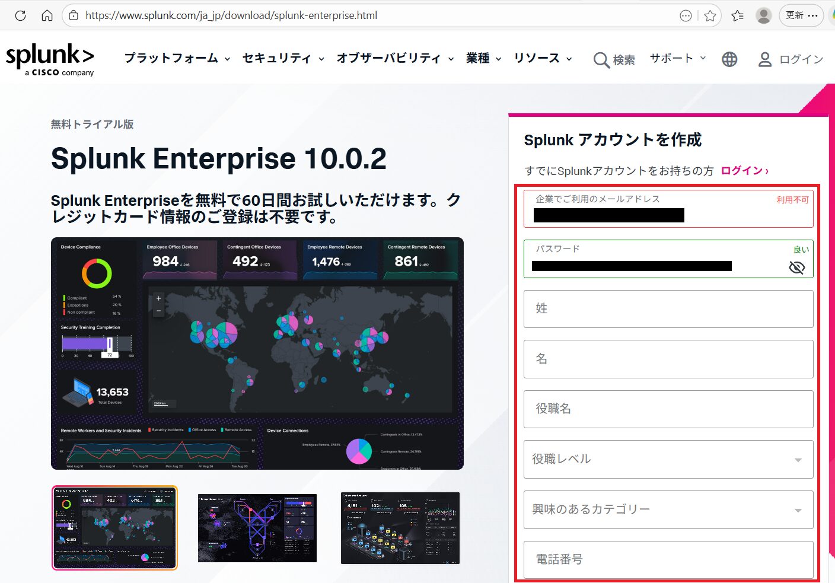Image resolution: width=835 pixels, height=583 pixels.
Task: Click the browser profile avatar icon
Action: (x=763, y=16)
